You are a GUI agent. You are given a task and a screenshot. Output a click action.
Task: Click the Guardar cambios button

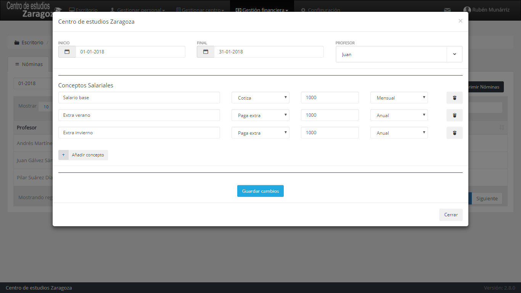point(260,191)
